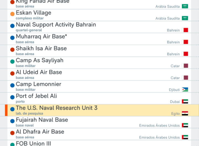Click the FOB Union III title
The image size is (199, 146).
tap(33, 144)
